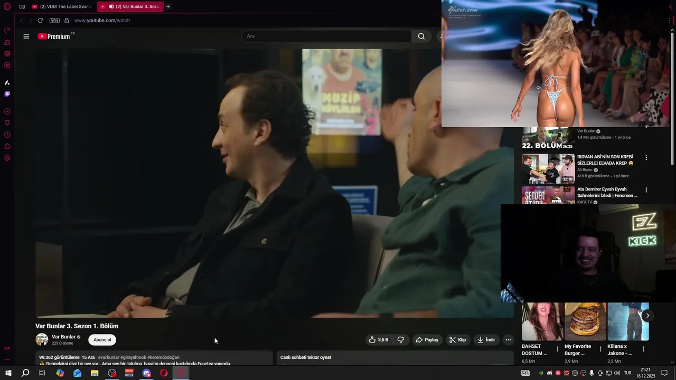Image resolution: width=676 pixels, height=380 pixels.
Task: Open Pinboards pin icon in sidebar
Action: pyautogui.click(x=7, y=123)
